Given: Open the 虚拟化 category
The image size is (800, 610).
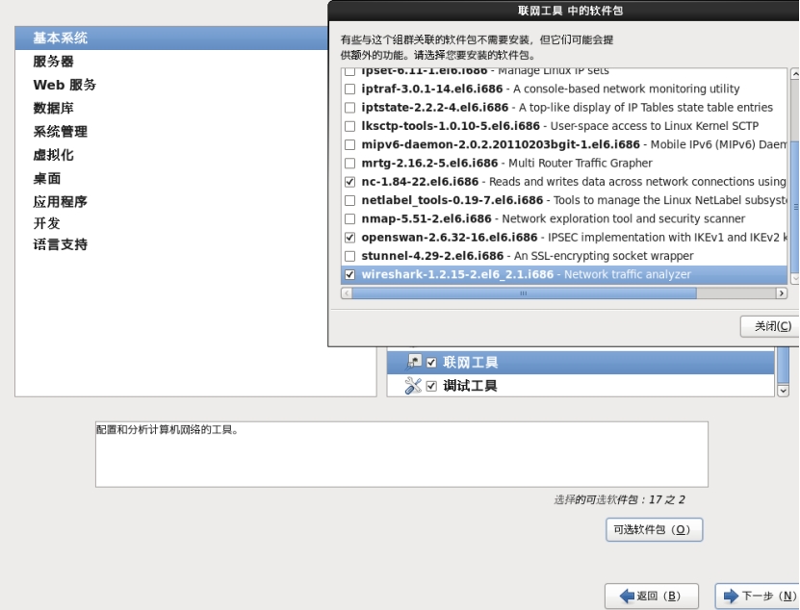Looking at the screenshot, I should [53, 155].
